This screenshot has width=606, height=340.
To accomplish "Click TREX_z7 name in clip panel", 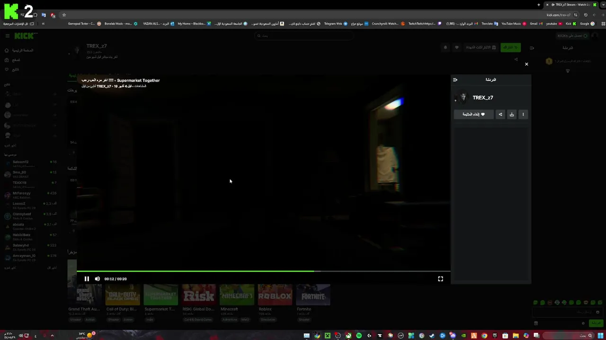I will pos(483,98).
